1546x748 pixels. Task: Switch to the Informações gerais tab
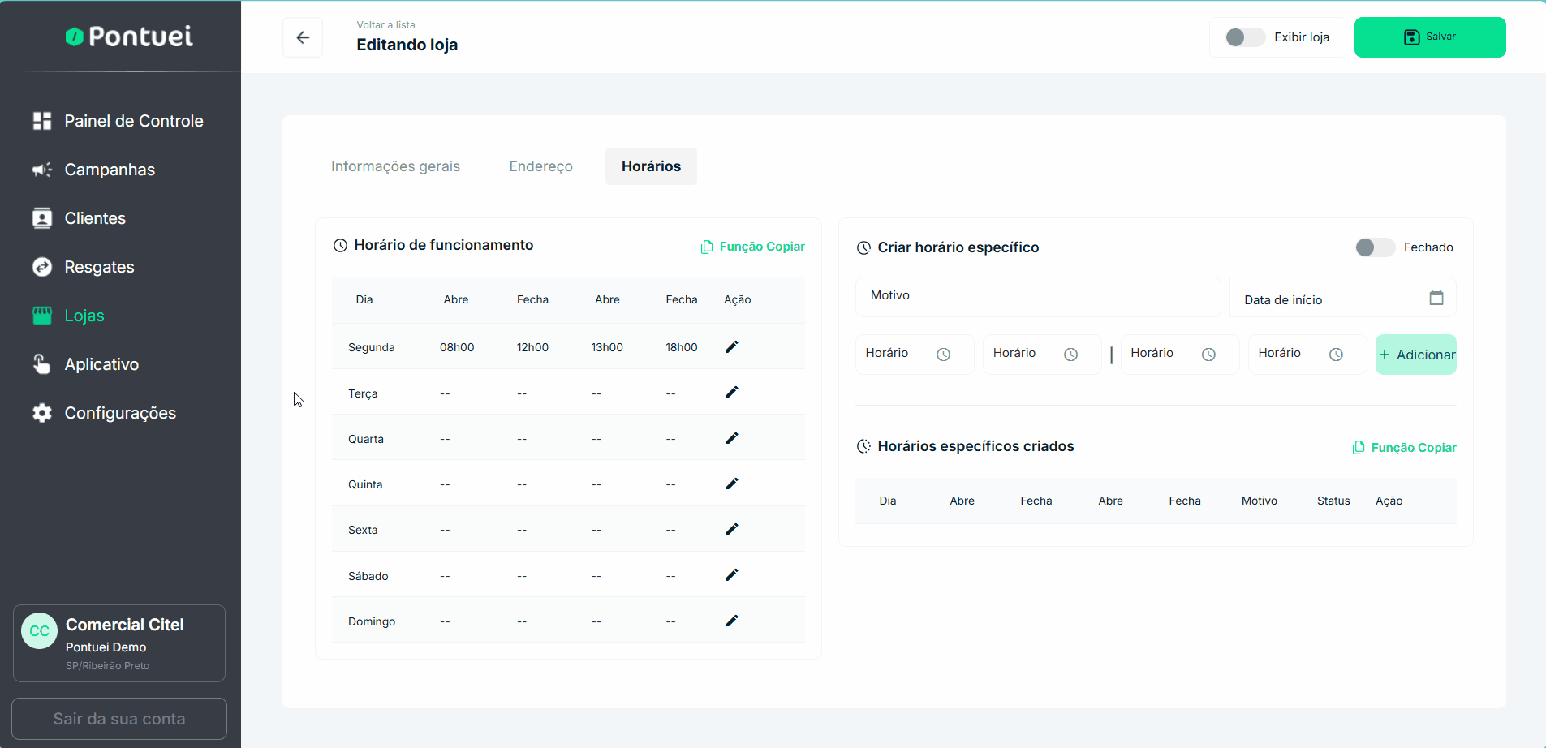pos(395,166)
